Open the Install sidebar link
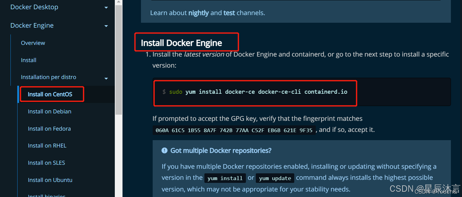The width and height of the screenshot is (462, 197). pos(29,60)
